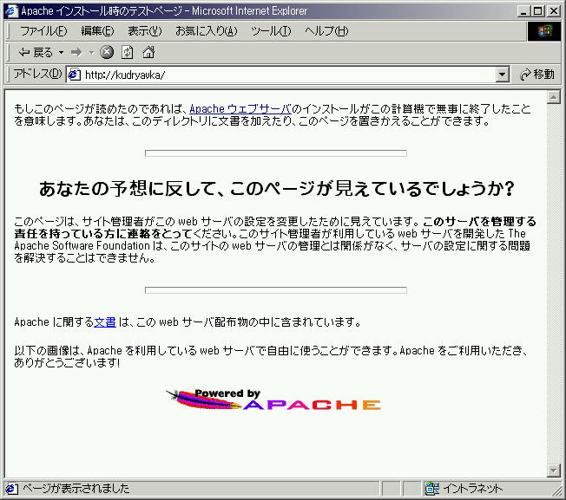The height and width of the screenshot is (500, 566).
Task: Close the Internet Explorer window
Action: click(x=554, y=11)
